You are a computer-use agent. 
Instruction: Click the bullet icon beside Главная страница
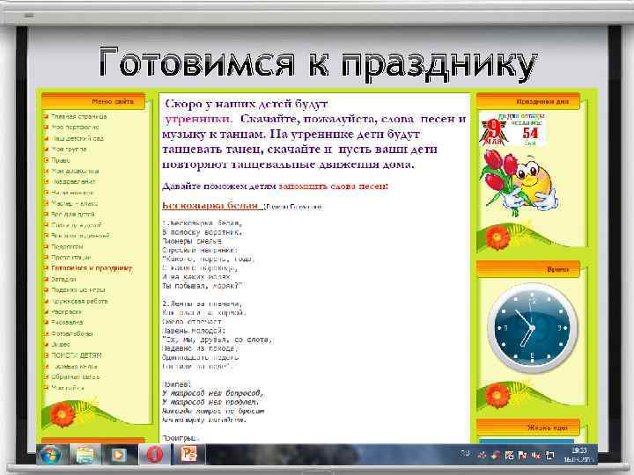[46, 117]
